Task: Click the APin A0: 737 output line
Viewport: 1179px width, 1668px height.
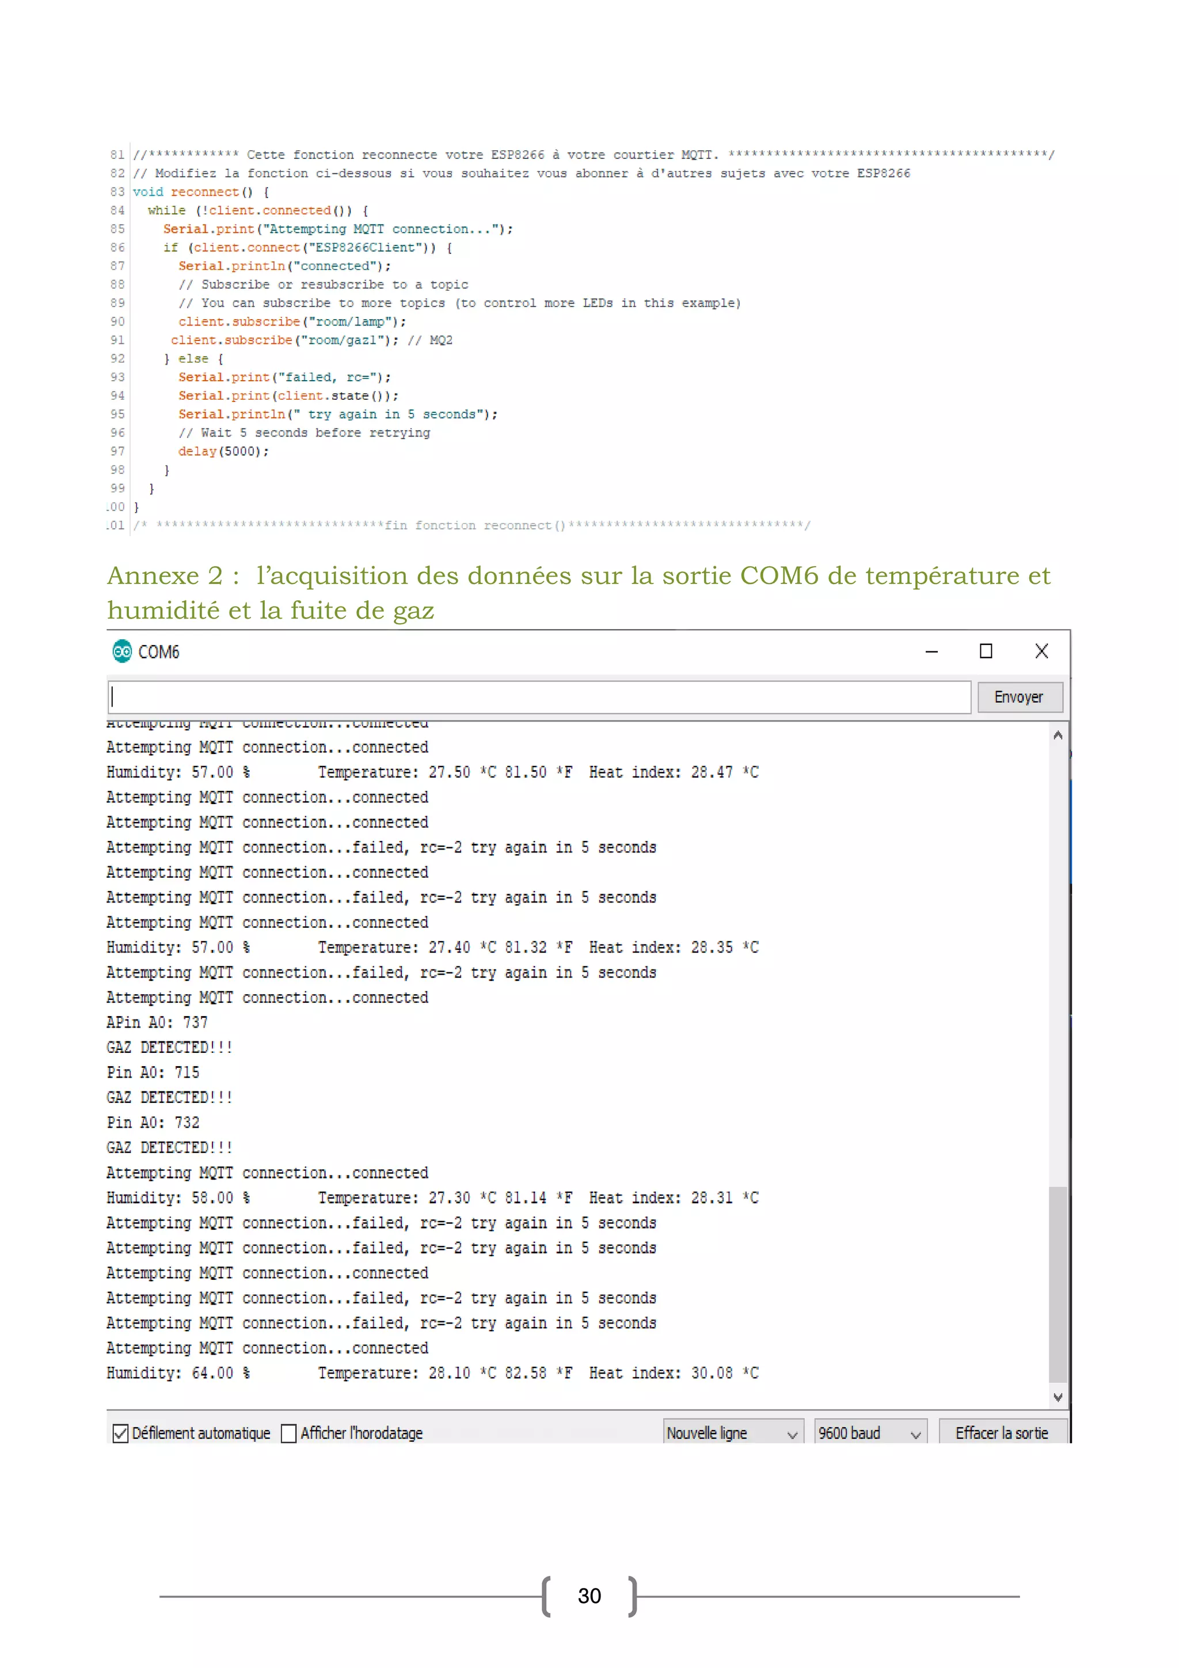Action: pyautogui.click(x=157, y=1022)
